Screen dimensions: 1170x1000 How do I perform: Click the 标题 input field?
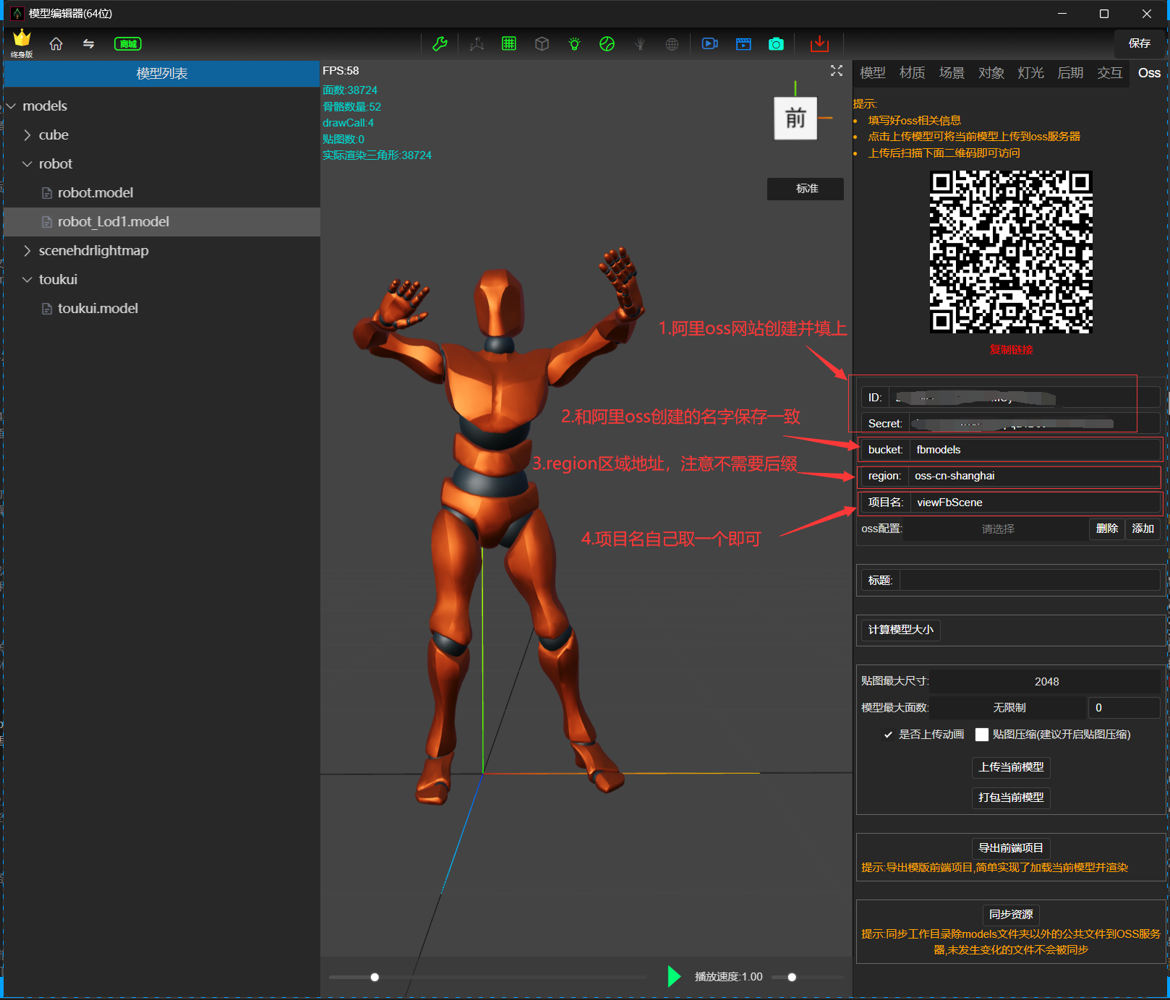click(x=1030, y=581)
